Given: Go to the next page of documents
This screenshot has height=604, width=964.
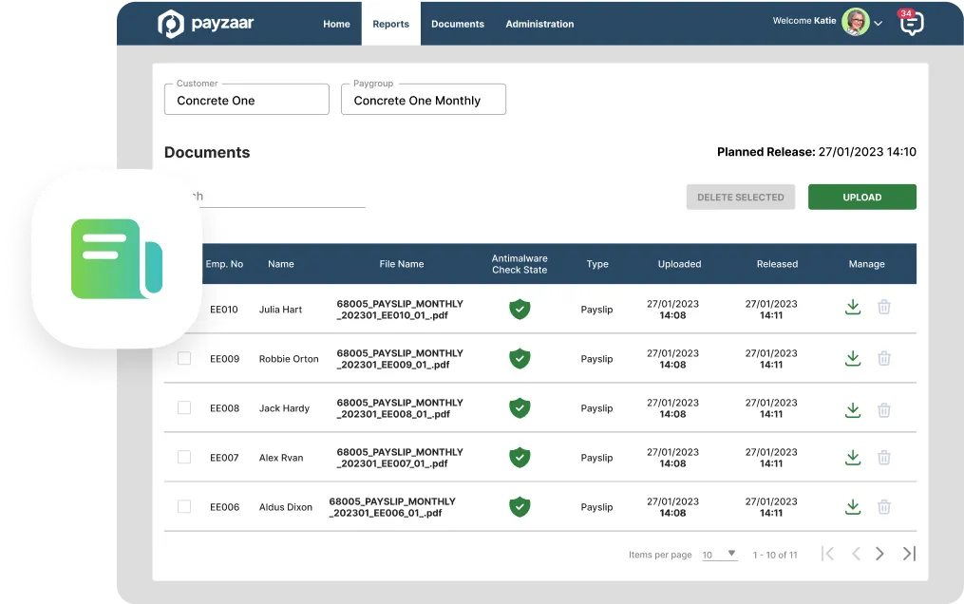Looking at the screenshot, I should click(880, 553).
